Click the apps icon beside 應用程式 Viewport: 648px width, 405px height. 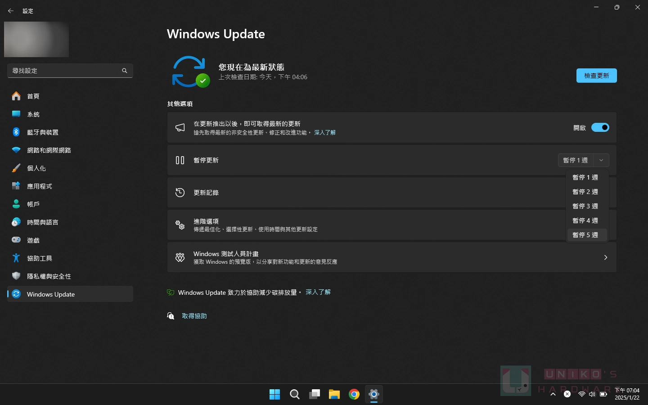(x=16, y=186)
